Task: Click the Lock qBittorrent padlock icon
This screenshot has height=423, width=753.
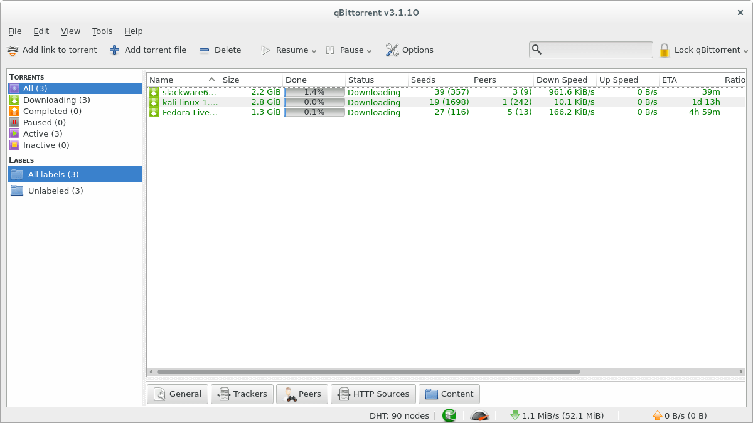Action: (x=664, y=50)
